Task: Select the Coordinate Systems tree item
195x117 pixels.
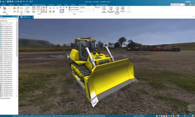Action: click(7, 23)
